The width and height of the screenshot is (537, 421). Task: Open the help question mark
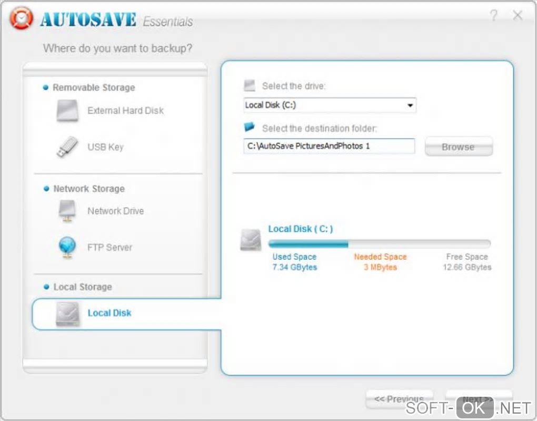tap(493, 15)
